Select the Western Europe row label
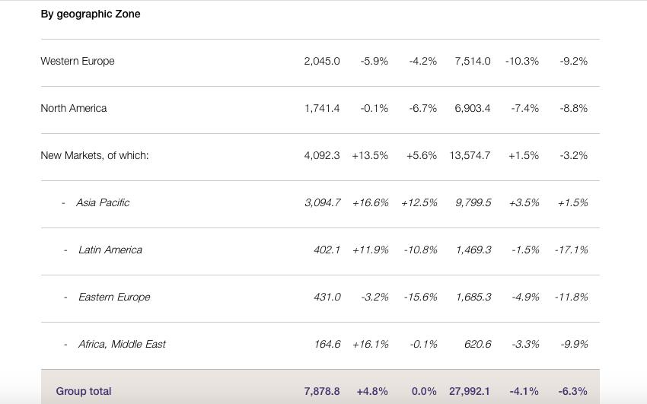 (x=78, y=61)
